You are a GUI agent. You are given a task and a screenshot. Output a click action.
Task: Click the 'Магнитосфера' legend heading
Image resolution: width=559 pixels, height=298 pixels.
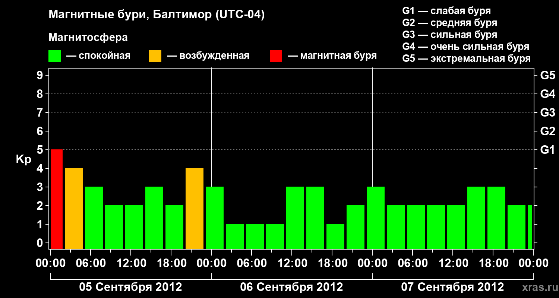tap(88, 38)
